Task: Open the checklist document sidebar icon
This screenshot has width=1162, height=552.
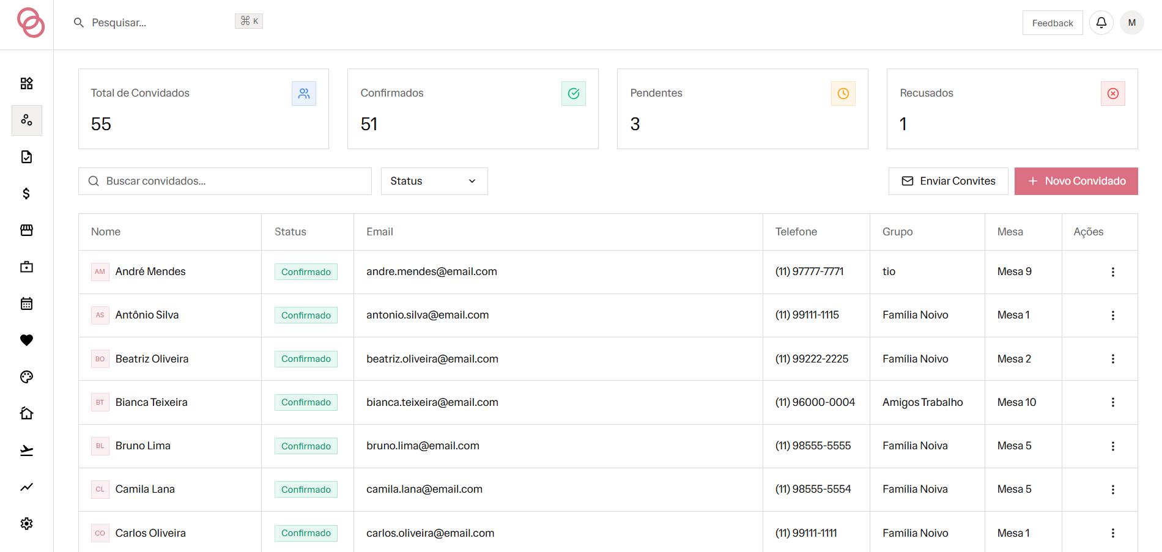Action: pos(26,156)
